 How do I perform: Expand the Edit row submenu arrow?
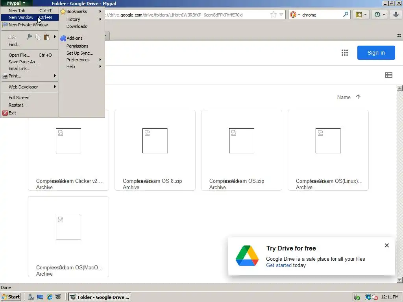pos(55,37)
